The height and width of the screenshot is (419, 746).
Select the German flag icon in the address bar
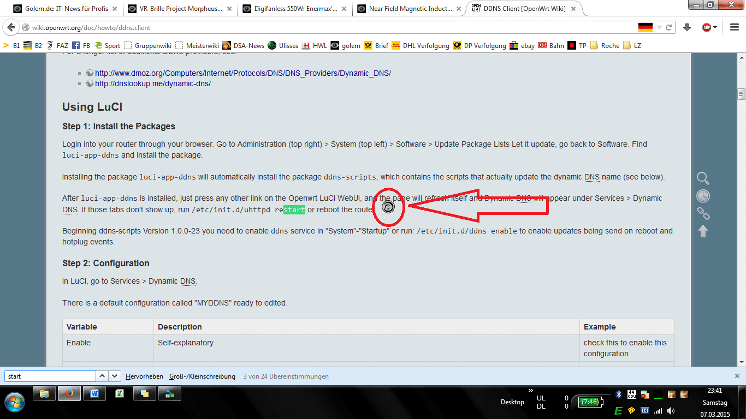pyautogui.click(x=646, y=27)
